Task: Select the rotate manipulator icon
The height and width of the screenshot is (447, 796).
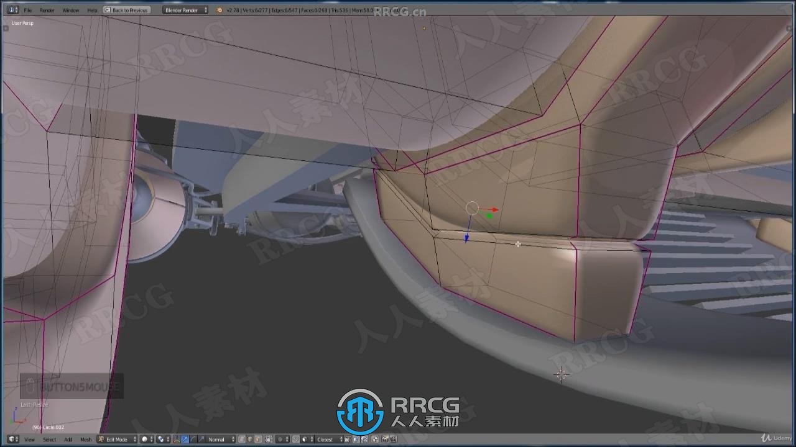Action: pos(193,439)
